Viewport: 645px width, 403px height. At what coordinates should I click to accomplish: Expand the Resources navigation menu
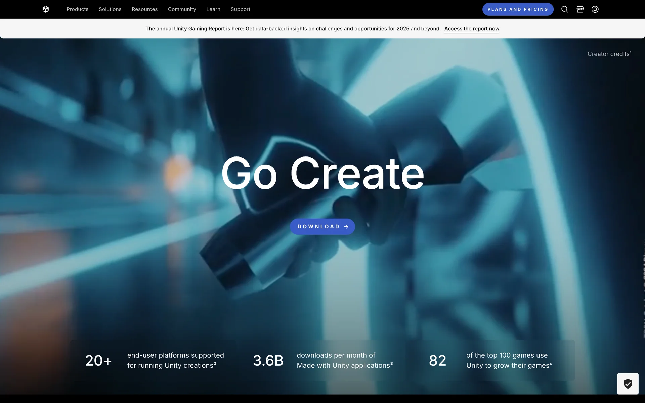pos(144,9)
